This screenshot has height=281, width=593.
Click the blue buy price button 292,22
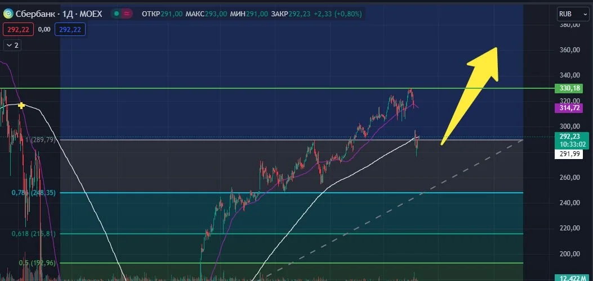click(70, 29)
